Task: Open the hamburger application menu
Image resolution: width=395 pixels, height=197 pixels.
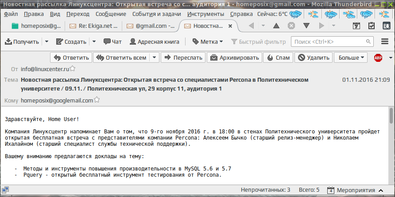Action: pos(385,42)
